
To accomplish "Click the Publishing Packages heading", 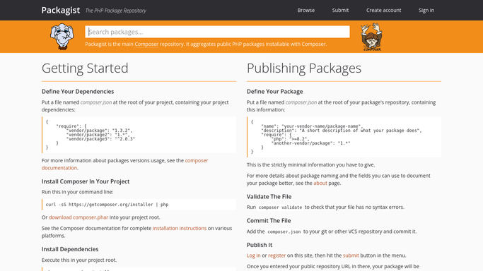I will click(304, 68).
